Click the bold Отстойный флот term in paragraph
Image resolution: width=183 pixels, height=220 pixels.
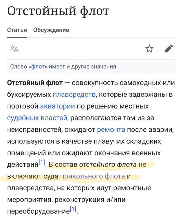click(x=35, y=83)
